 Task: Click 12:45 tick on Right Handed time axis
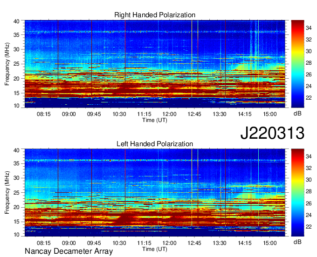(x=194, y=114)
